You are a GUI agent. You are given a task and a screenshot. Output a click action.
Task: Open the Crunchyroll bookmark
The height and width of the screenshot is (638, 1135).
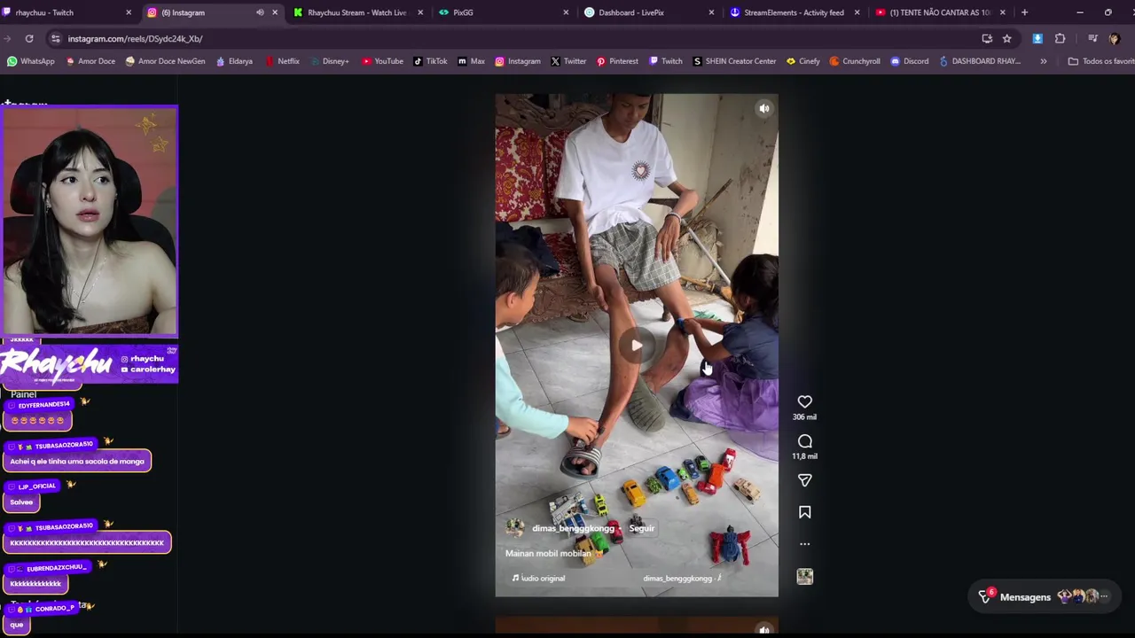(x=855, y=61)
